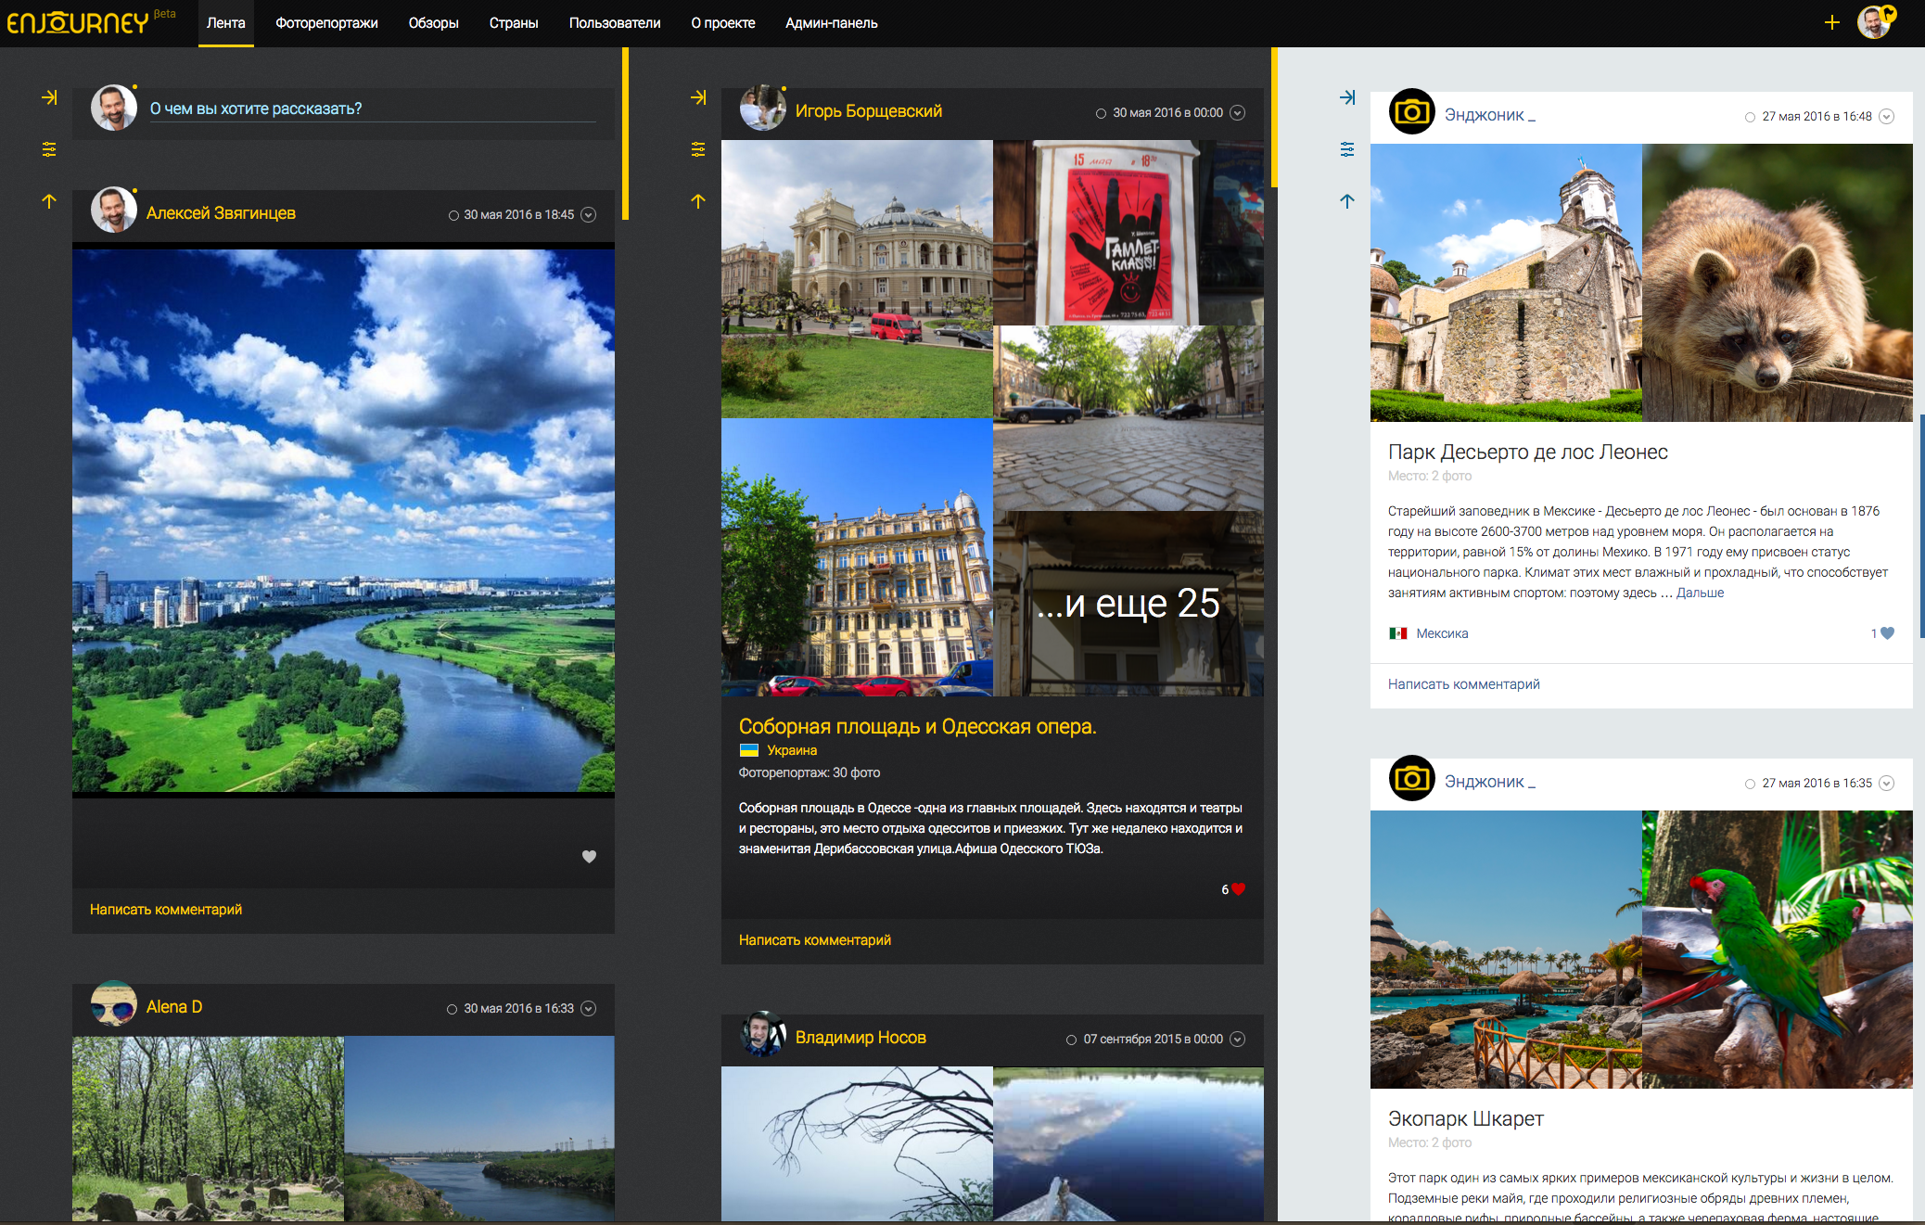
Task: Expand options on 27 мая 16:48 post
Action: tap(1886, 117)
